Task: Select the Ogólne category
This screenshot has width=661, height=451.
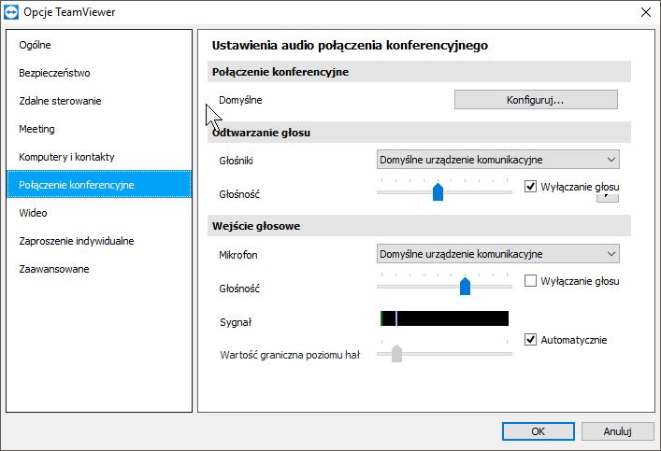Action: [35, 45]
